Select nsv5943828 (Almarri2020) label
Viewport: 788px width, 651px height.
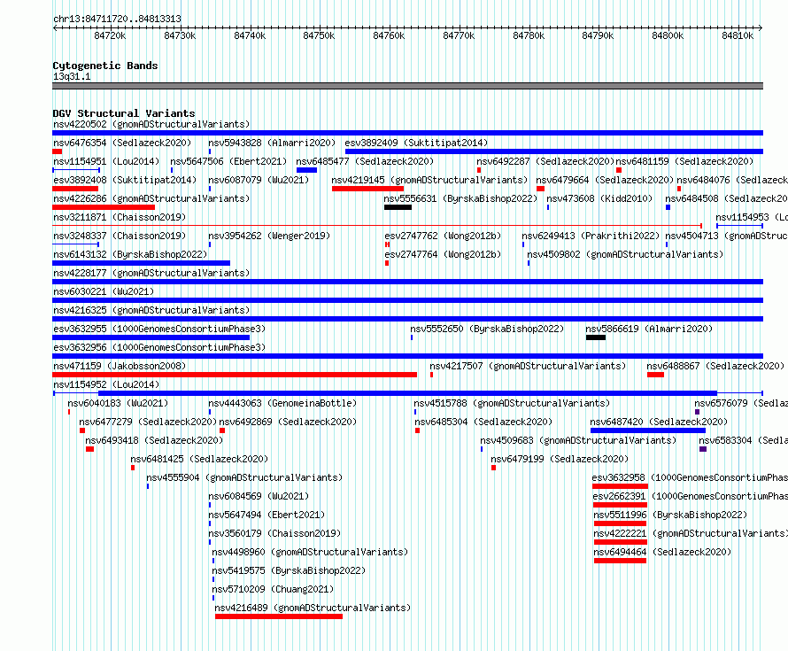click(272, 143)
